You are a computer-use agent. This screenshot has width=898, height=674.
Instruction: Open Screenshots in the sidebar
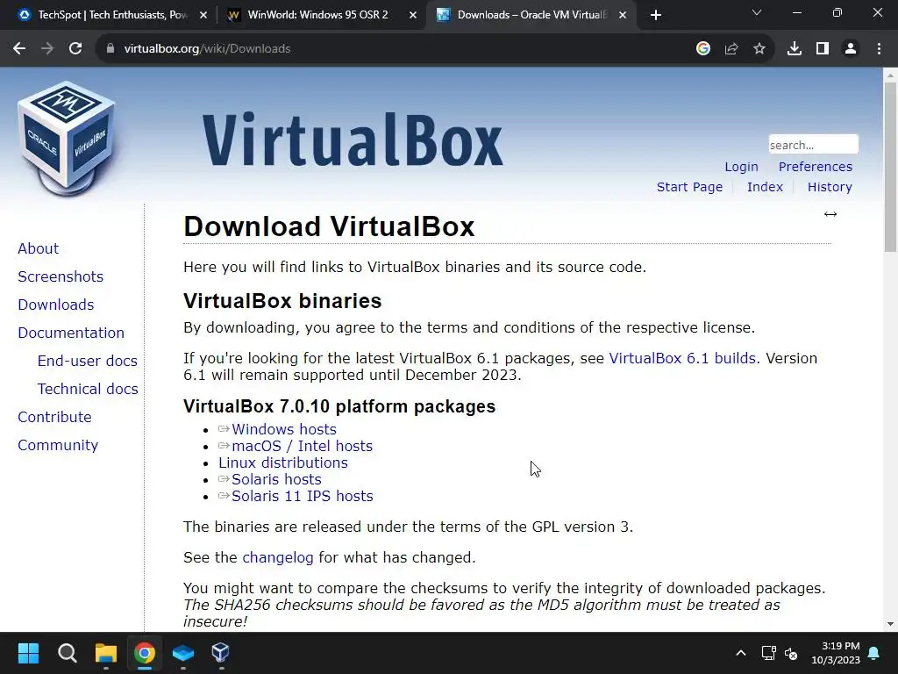tap(61, 276)
